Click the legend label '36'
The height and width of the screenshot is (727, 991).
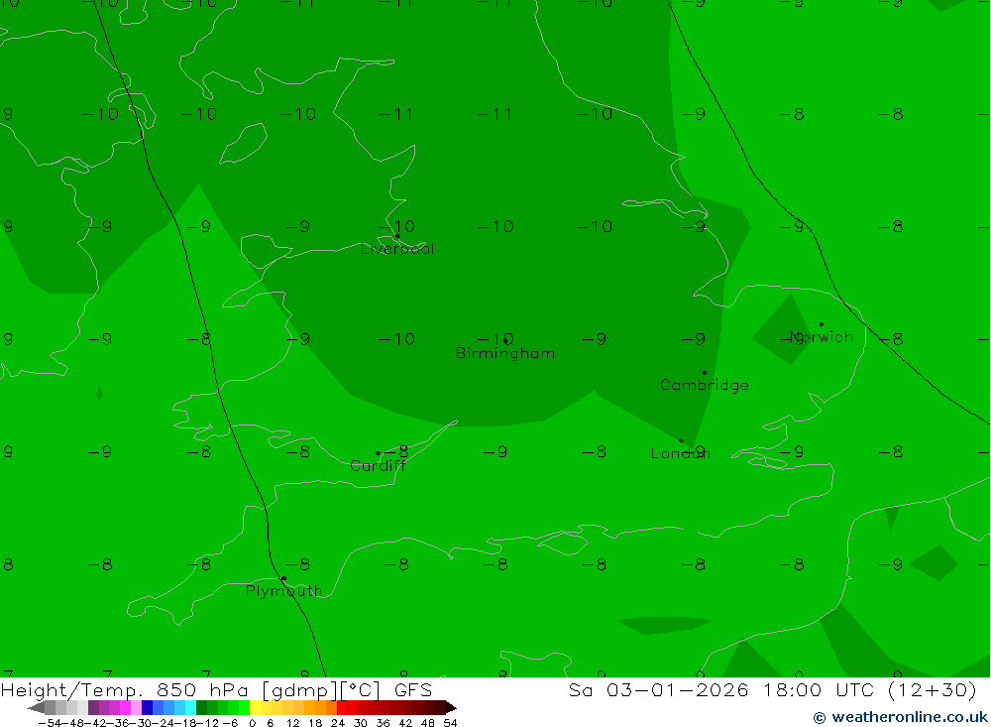coord(383,723)
